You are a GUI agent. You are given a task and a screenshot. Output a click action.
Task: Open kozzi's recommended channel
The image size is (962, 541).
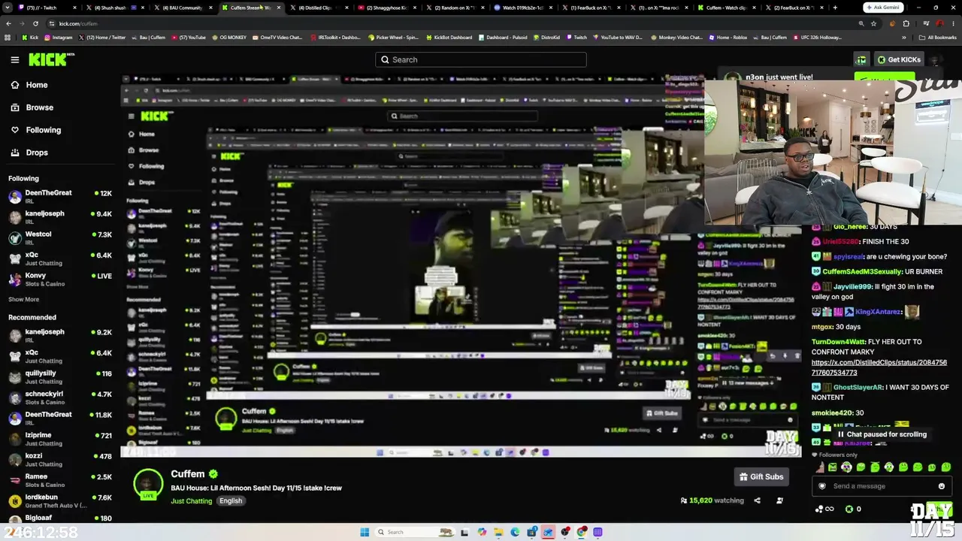60,459
